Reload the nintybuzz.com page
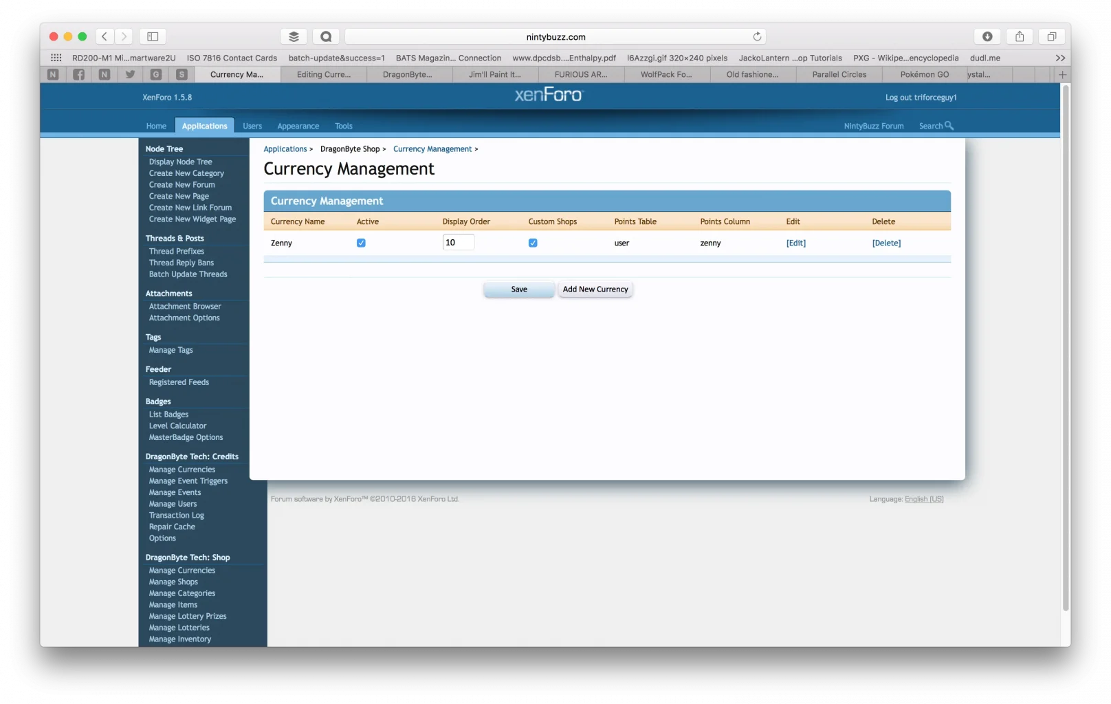Viewport: 1111px width, 704px height. click(757, 36)
